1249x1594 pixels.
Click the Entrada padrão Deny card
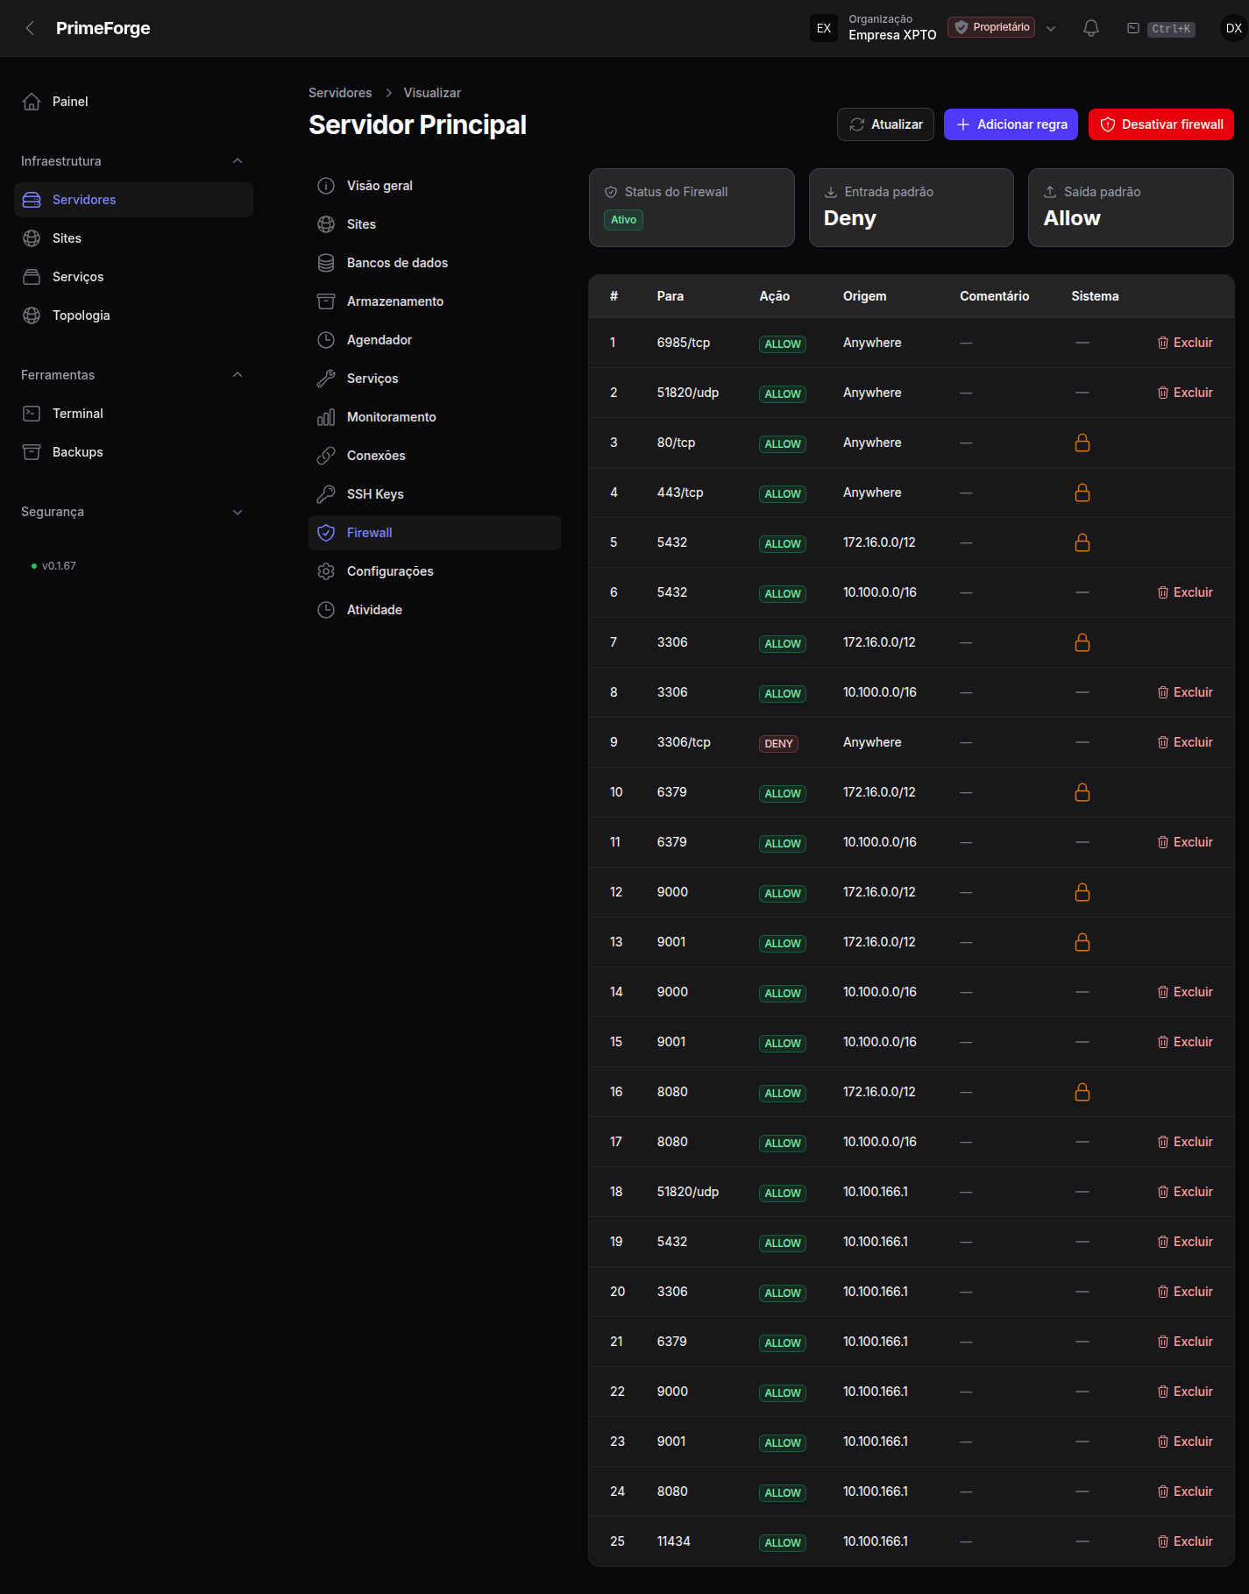[x=912, y=208]
